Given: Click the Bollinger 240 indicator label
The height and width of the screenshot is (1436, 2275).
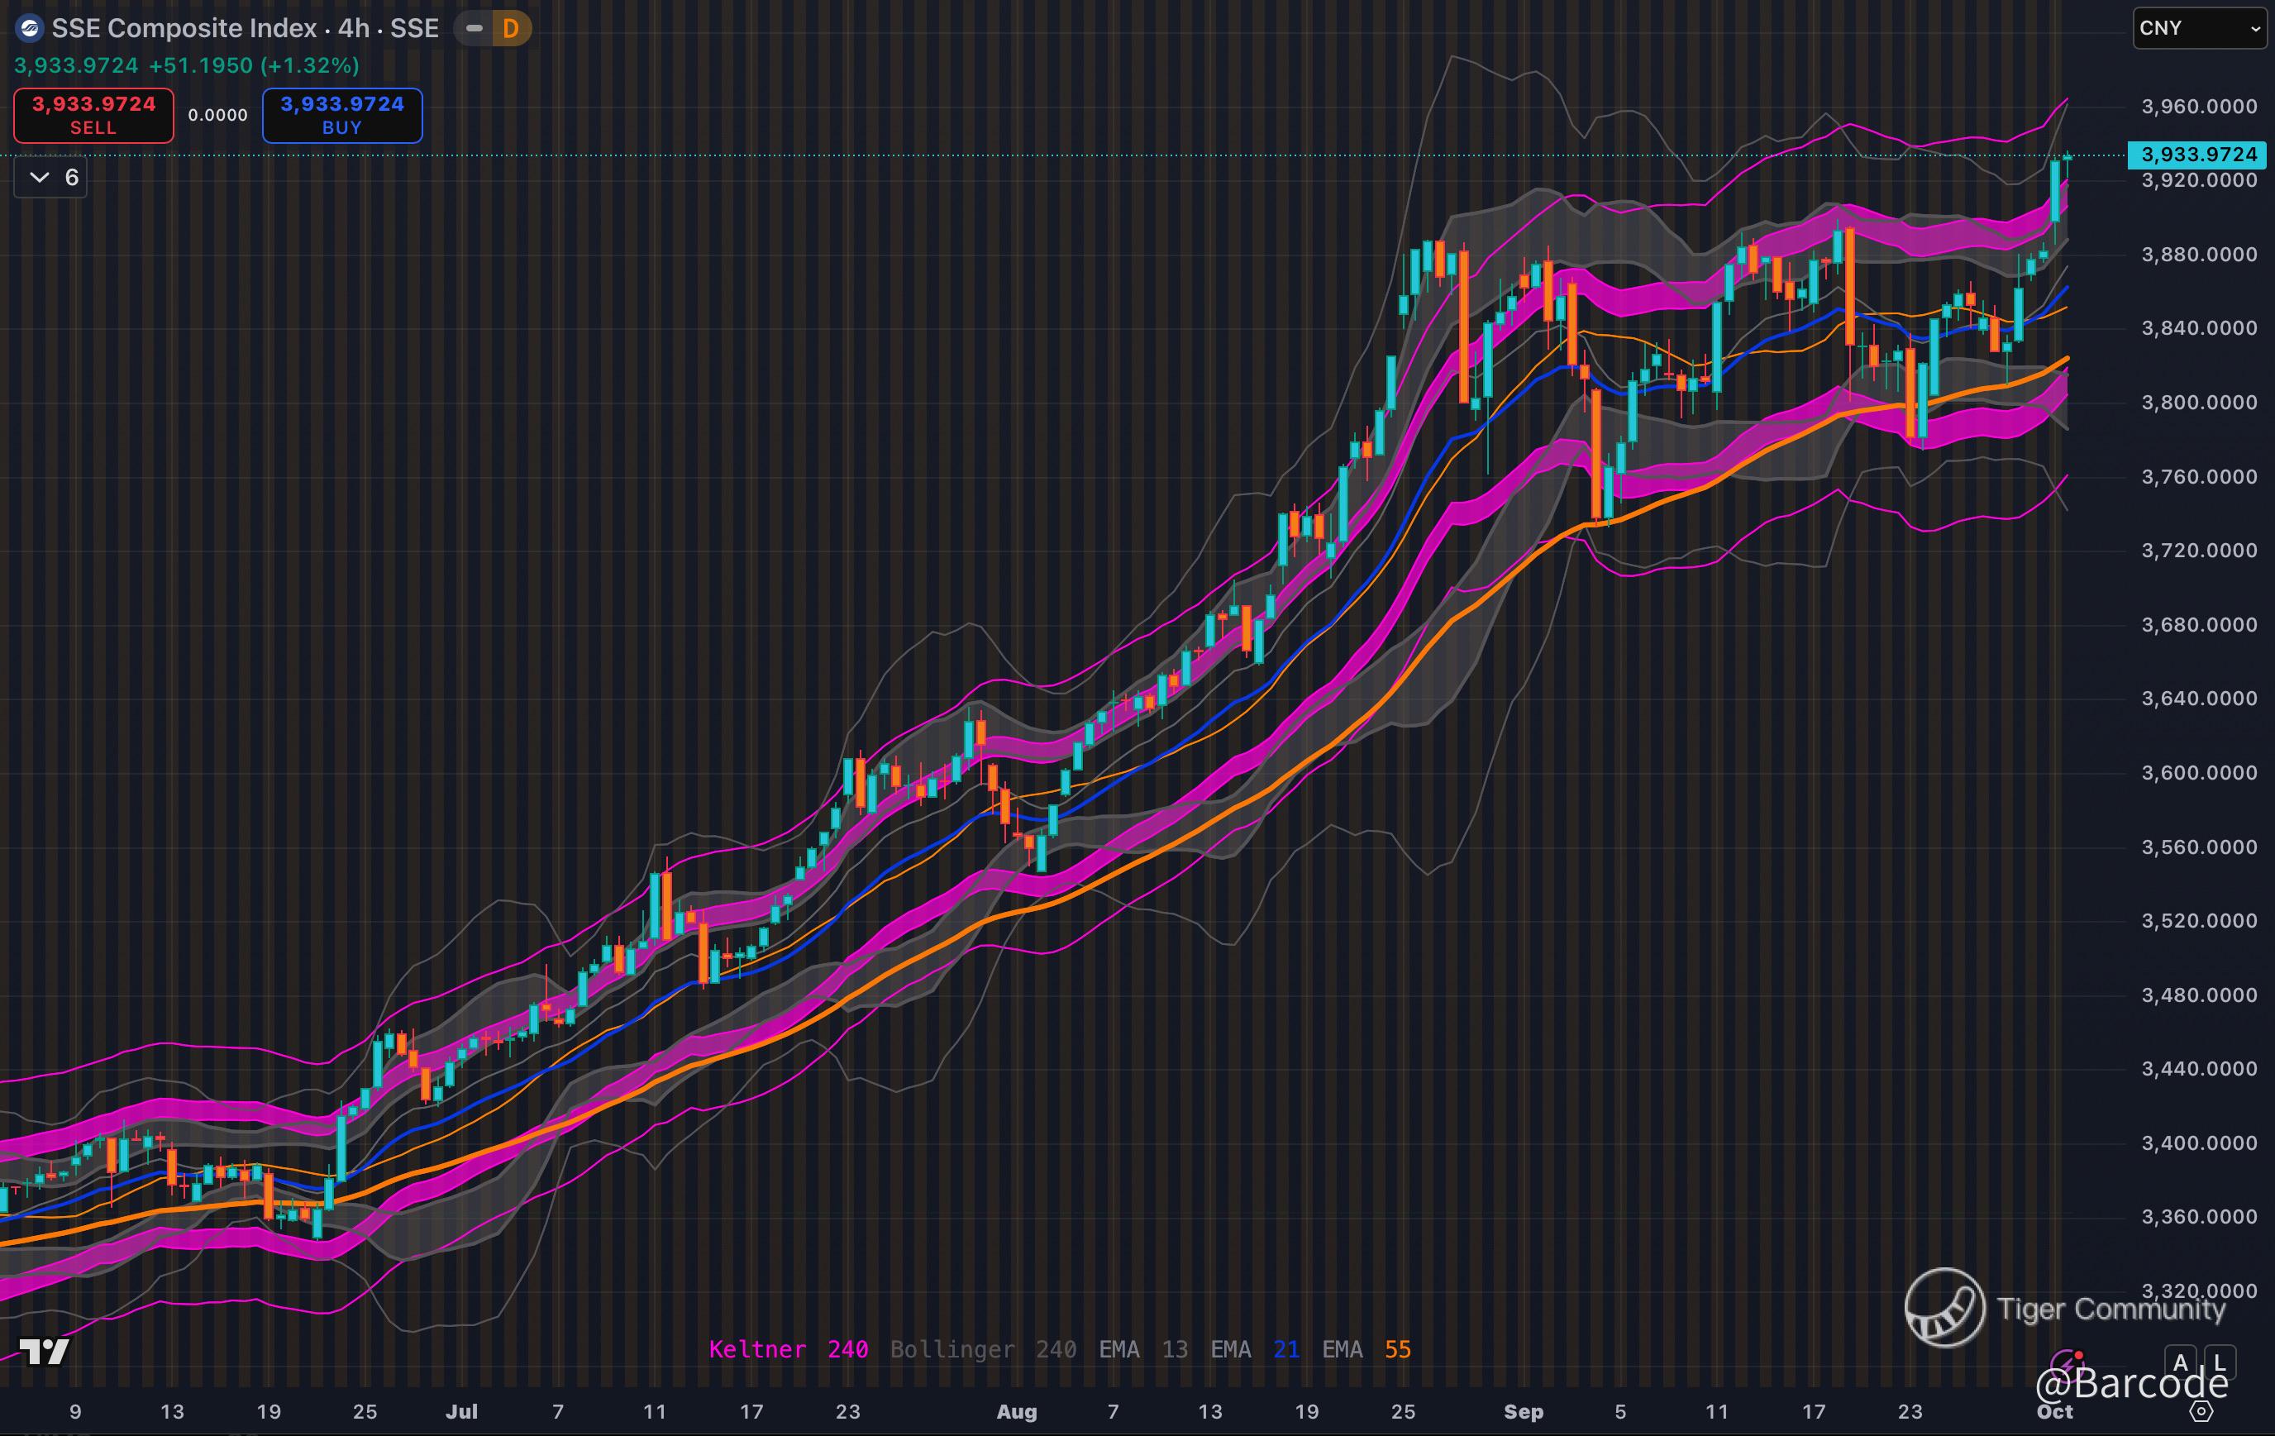Looking at the screenshot, I should [x=983, y=1349].
